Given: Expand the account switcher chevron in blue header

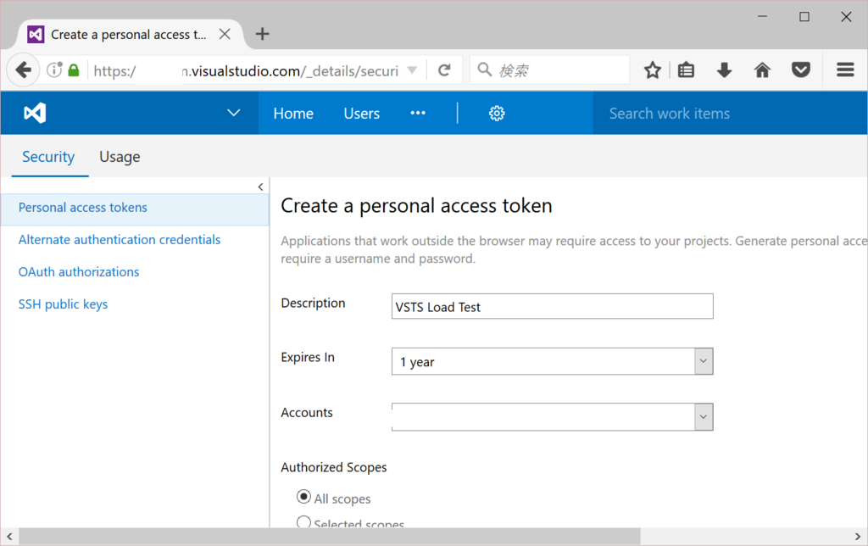Looking at the screenshot, I should pos(234,113).
